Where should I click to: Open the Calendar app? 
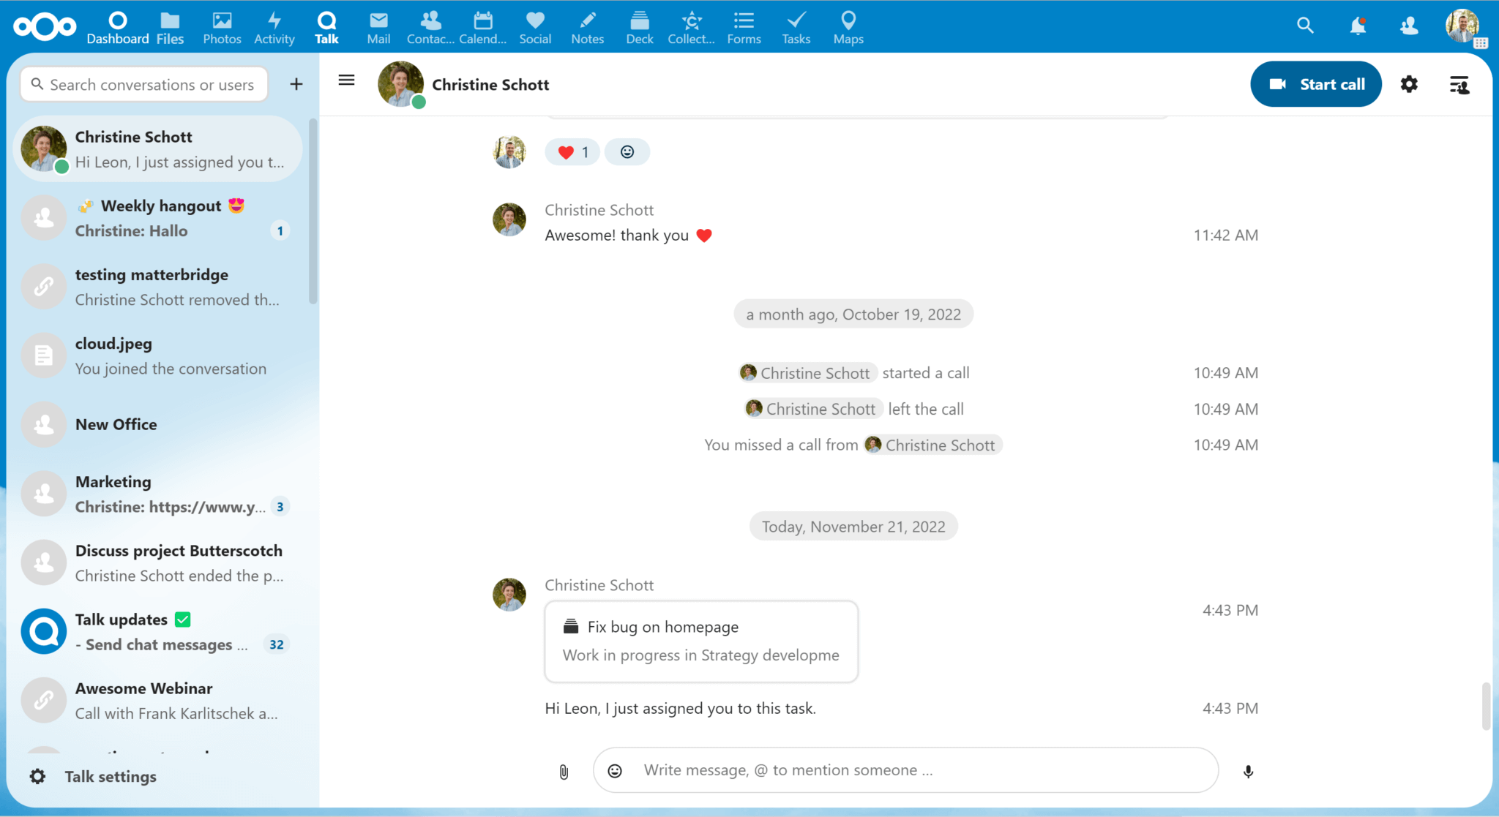(x=482, y=27)
